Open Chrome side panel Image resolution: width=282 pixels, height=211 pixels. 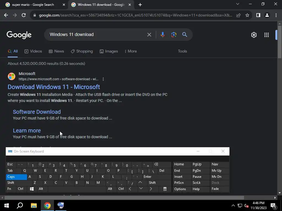tap(258, 15)
